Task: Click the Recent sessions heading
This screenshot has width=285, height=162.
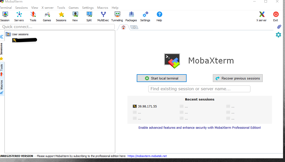Action: click(200, 99)
